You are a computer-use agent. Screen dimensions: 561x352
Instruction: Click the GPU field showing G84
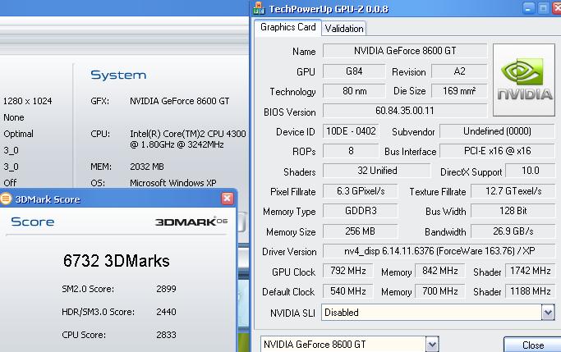354,71
